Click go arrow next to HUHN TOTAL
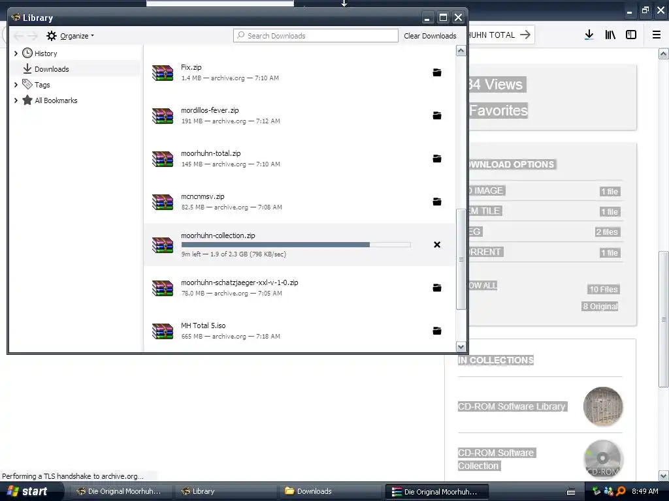Viewport: 669px width, 501px height. pyautogui.click(x=525, y=35)
